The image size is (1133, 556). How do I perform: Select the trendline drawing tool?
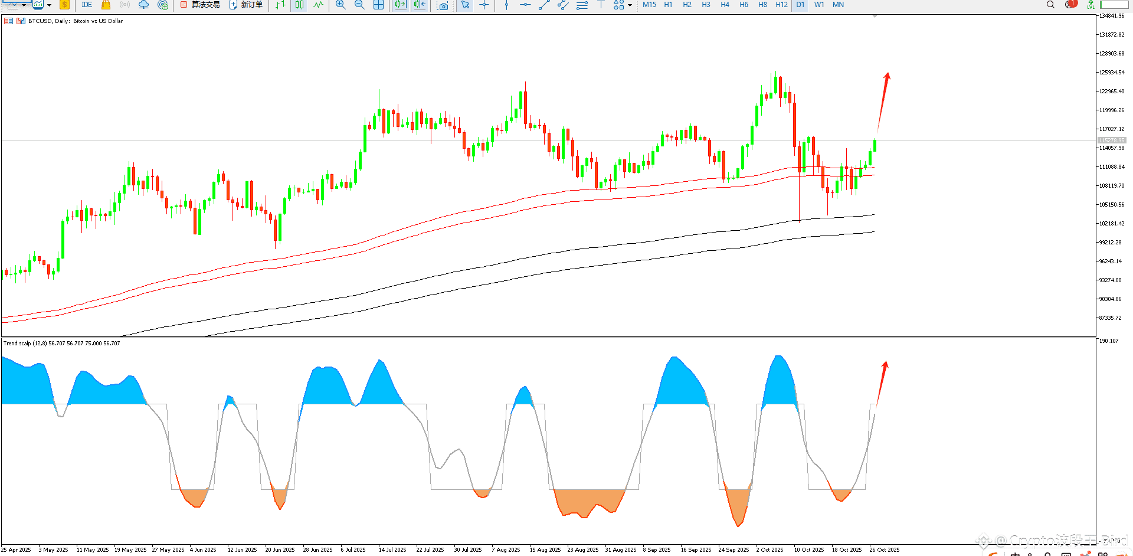coord(544,5)
